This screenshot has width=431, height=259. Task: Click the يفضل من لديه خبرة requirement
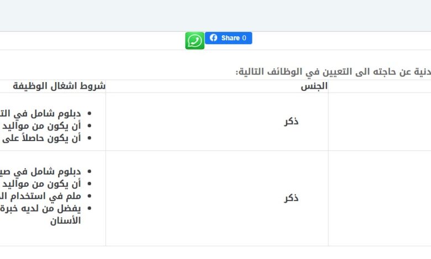click(40, 208)
